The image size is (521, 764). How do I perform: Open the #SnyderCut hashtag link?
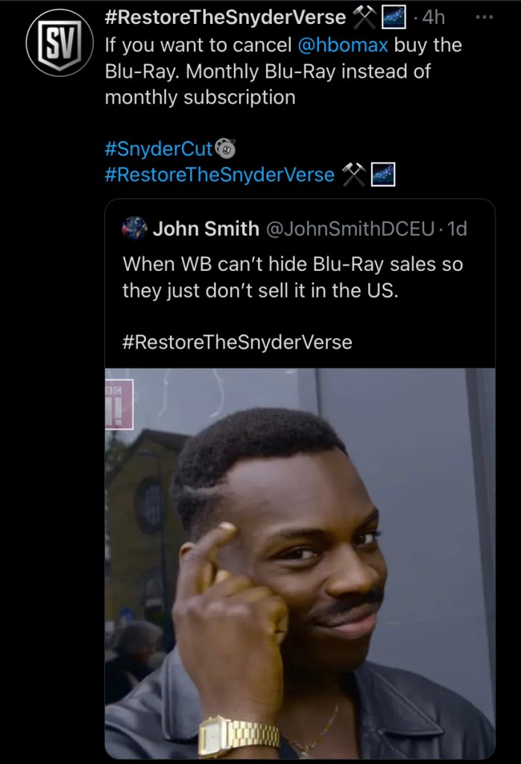159,148
